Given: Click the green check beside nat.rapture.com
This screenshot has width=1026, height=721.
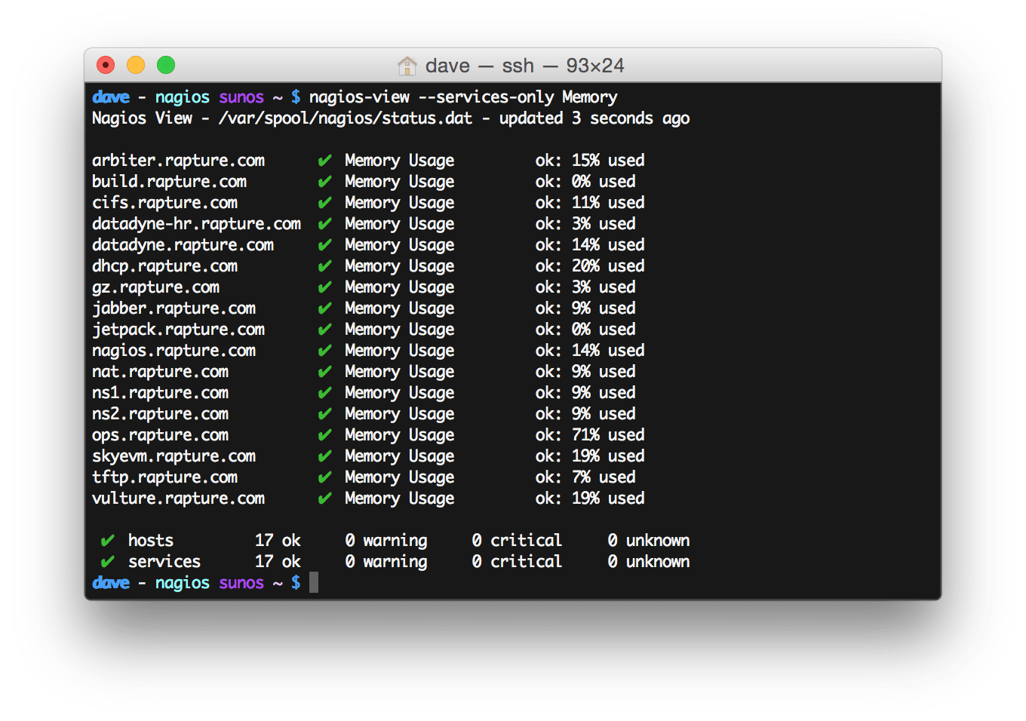Looking at the screenshot, I should point(325,372).
